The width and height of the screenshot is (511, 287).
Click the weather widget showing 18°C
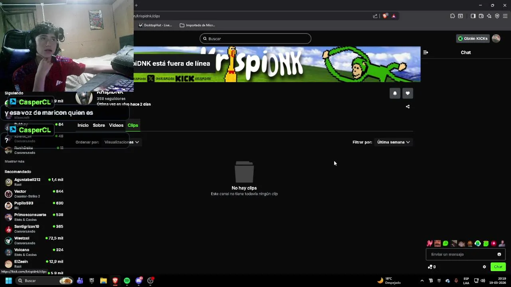click(x=389, y=281)
